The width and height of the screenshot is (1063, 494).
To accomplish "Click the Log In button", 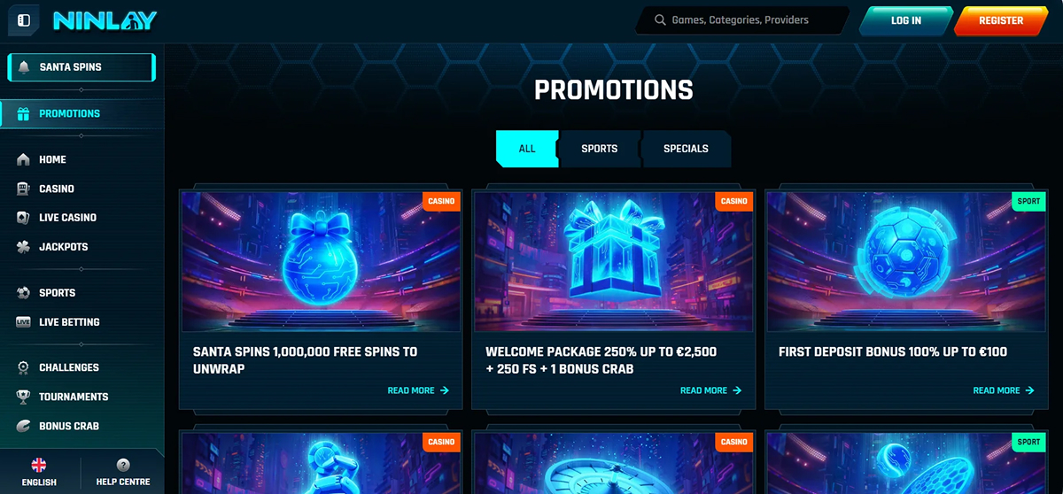I will [906, 20].
